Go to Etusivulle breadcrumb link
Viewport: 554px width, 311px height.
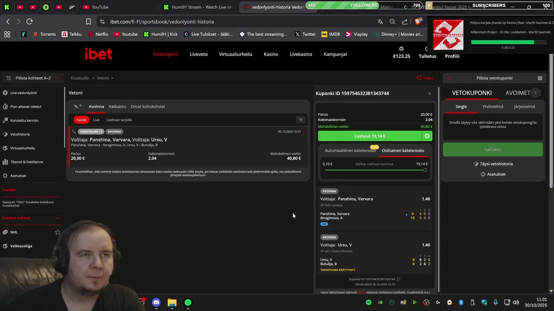[x=80, y=78]
